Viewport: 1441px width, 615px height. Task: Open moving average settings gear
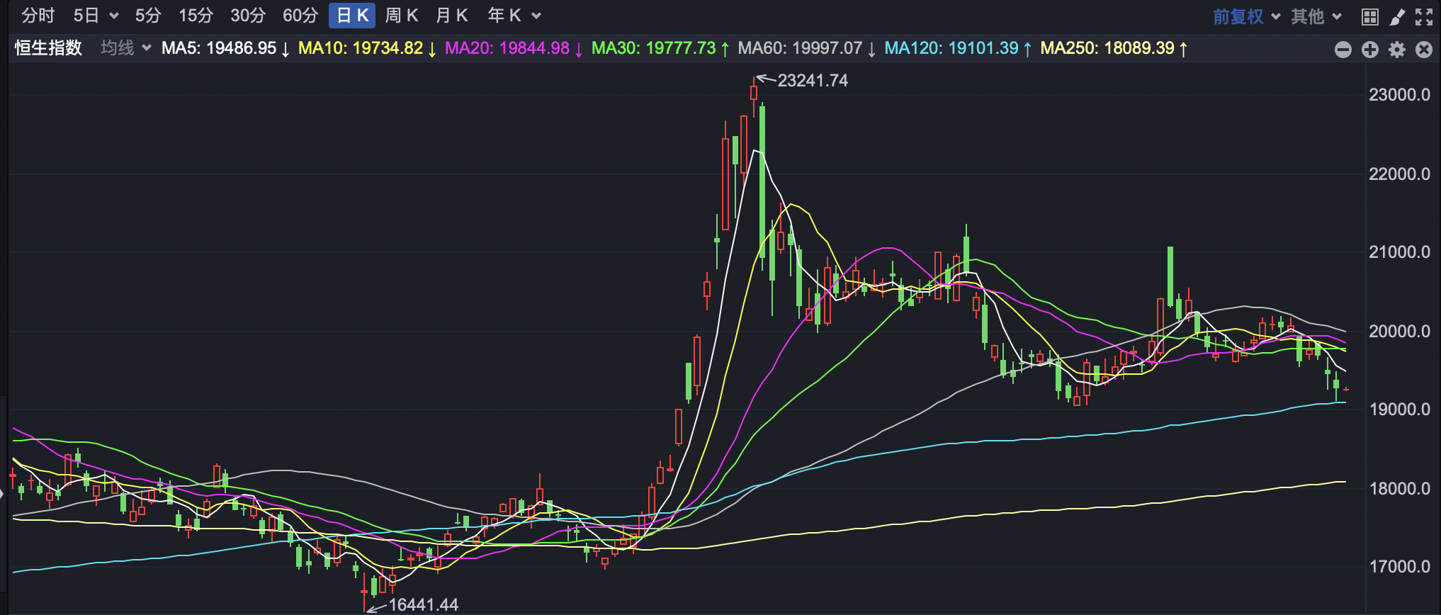tap(1397, 49)
